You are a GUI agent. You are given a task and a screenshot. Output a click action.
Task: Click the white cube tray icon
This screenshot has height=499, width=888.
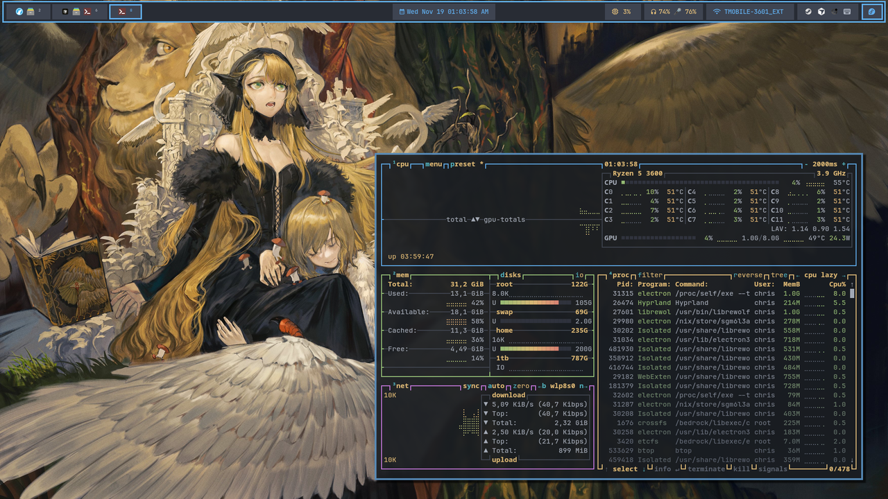click(x=821, y=12)
